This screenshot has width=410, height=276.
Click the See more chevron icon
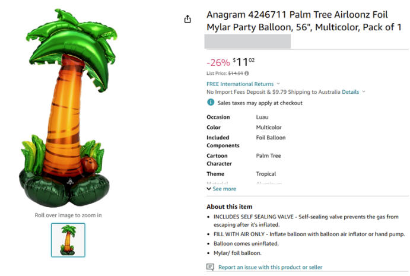(209, 189)
